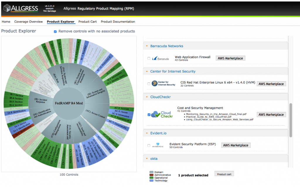Click the 100 Controls label
This screenshot has width=300, height=187.
69,175
